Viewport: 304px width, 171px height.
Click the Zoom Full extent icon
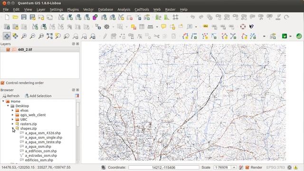[49, 36]
